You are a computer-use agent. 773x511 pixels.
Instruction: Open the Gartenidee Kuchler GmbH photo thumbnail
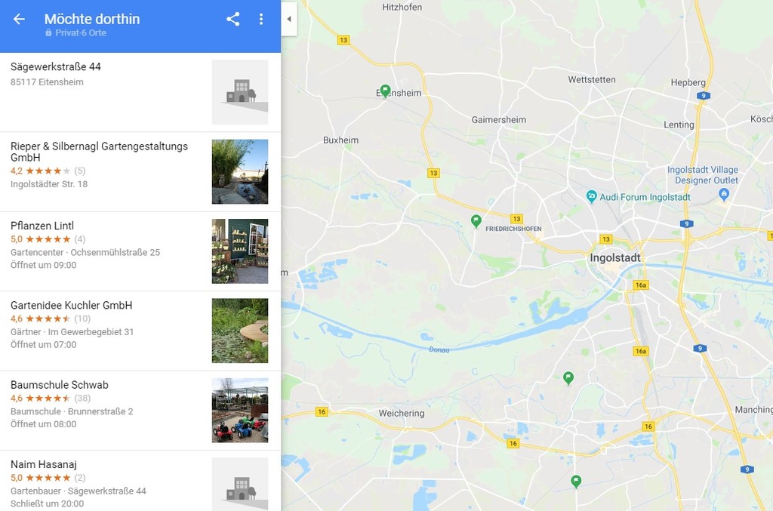click(x=240, y=331)
